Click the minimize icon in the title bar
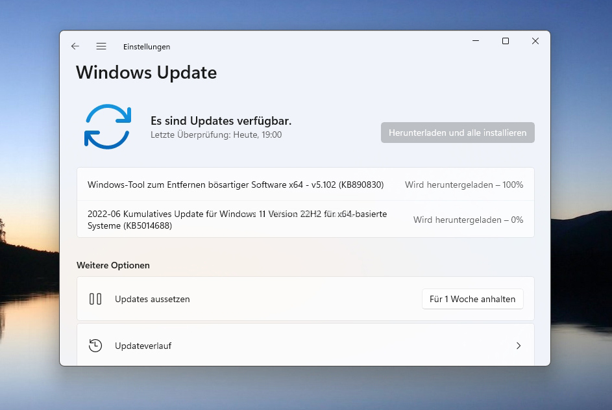This screenshot has width=612, height=410. point(475,41)
